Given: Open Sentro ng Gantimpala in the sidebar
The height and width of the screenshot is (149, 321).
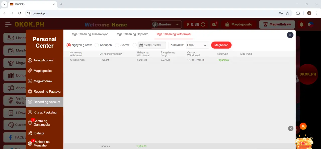Looking at the screenshot, I should 44,123.
